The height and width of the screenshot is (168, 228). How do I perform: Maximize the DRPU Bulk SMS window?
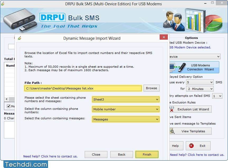point(212,3)
